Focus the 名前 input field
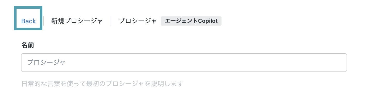The width and height of the screenshot is (382, 101). point(184,63)
